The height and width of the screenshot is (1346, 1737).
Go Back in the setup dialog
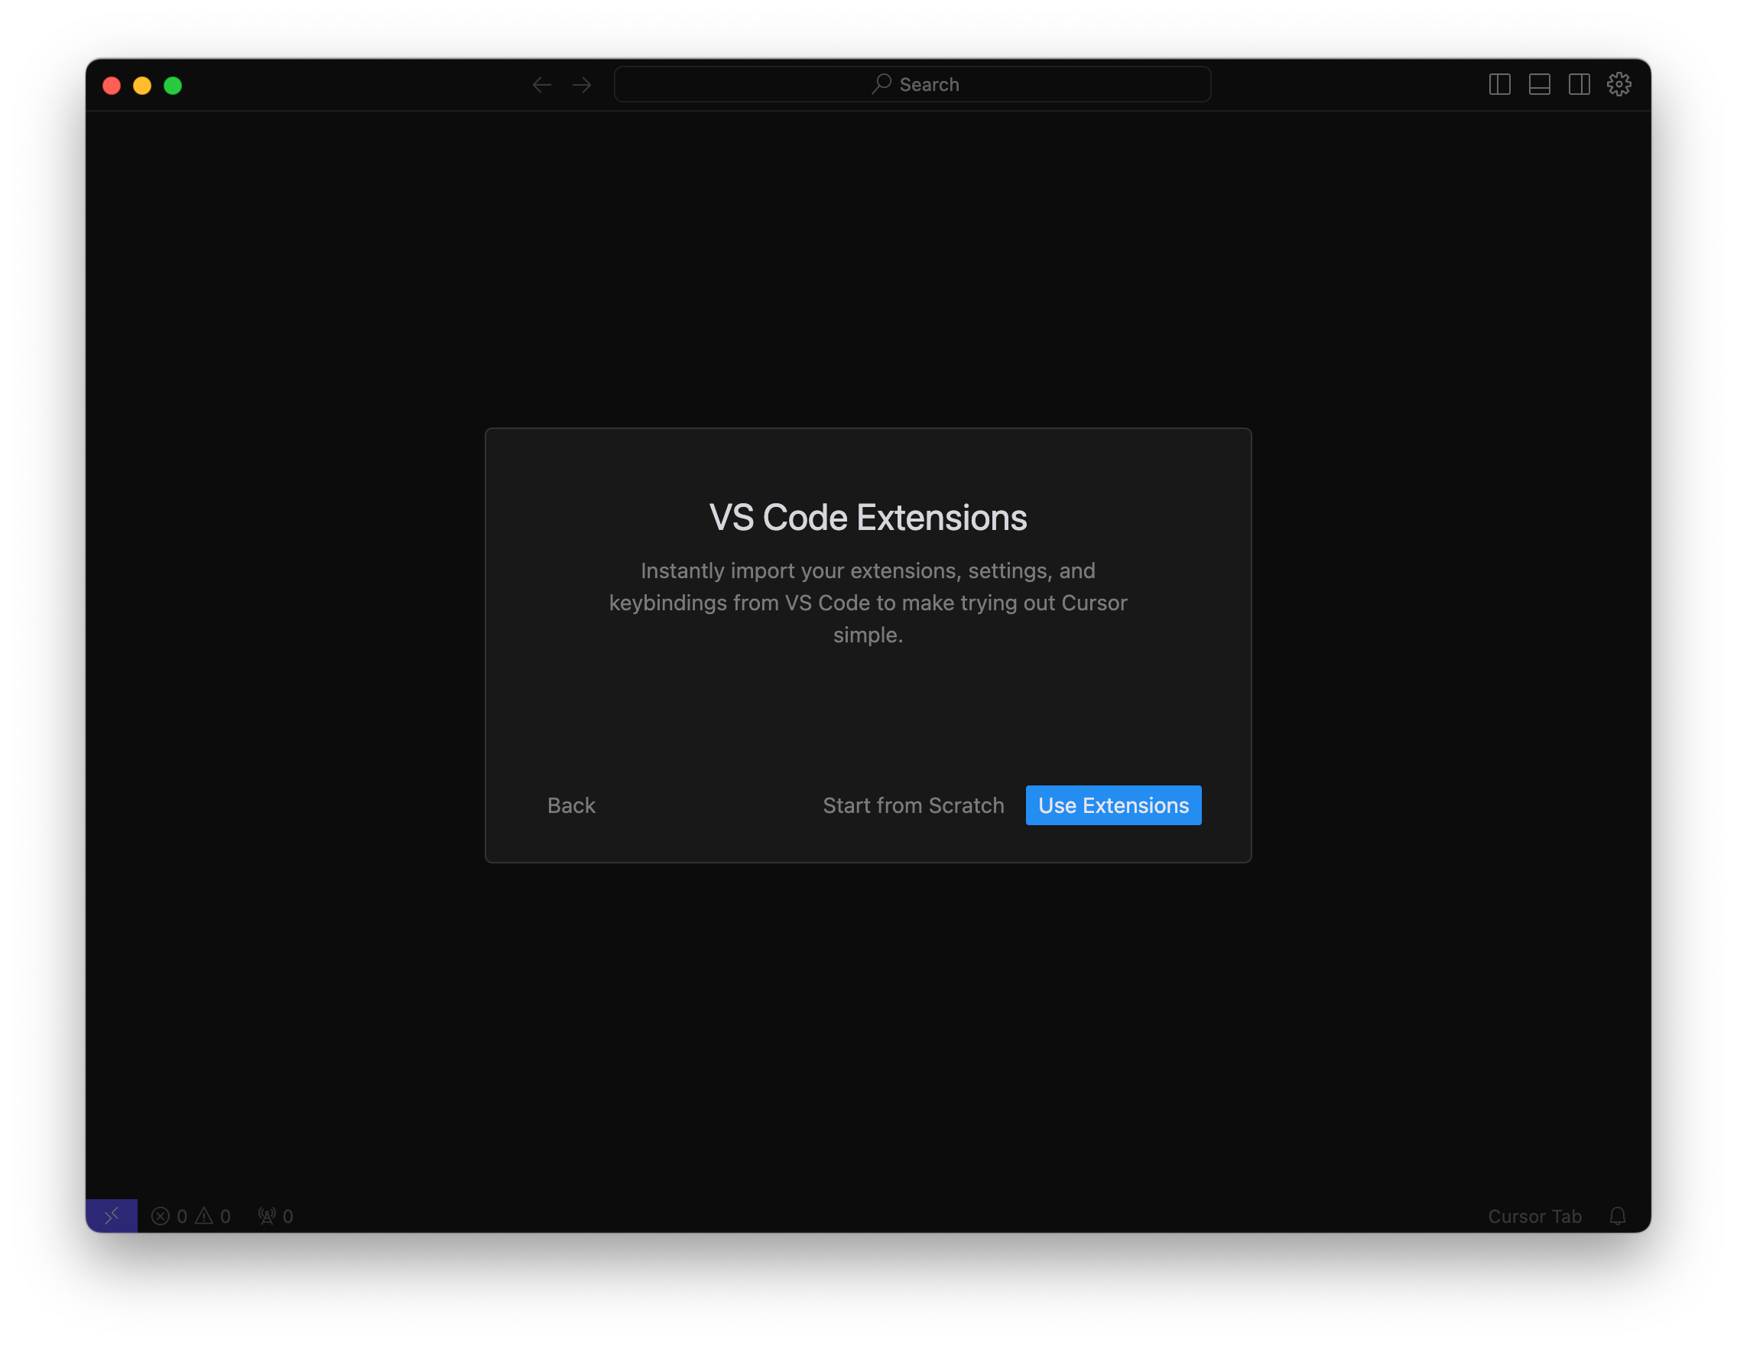[571, 805]
